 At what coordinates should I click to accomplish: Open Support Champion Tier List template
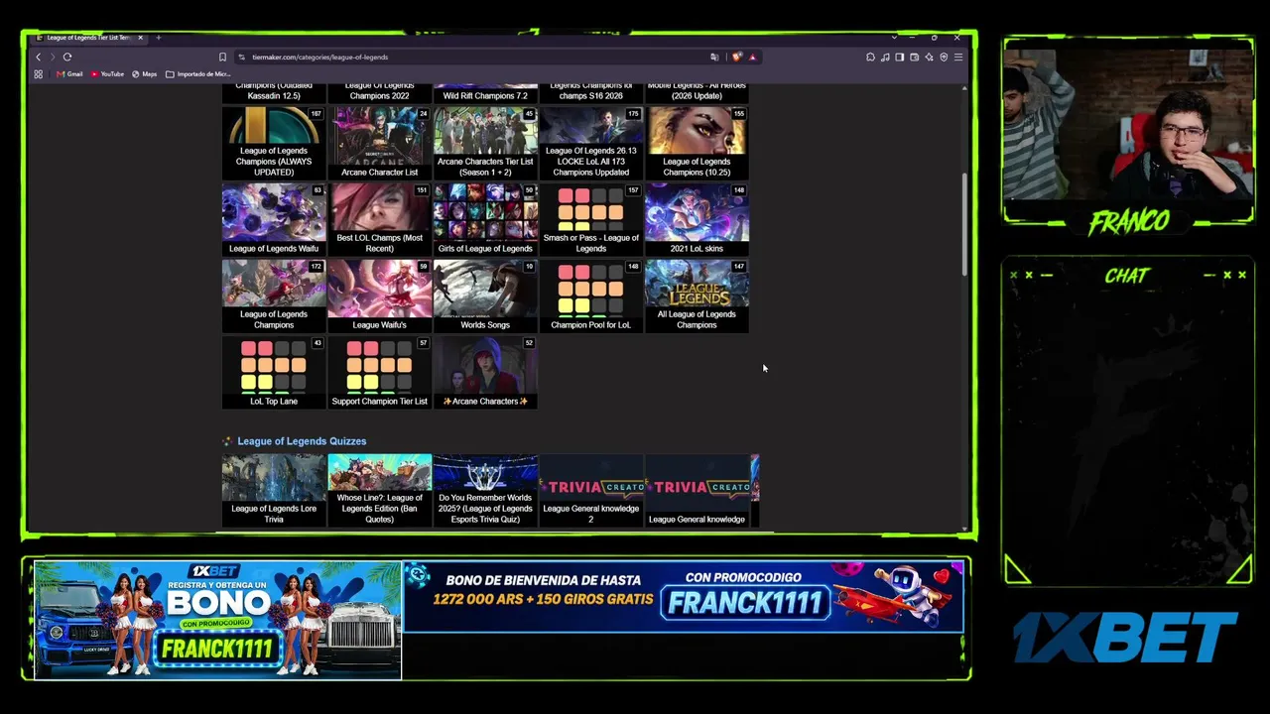[379, 372]
